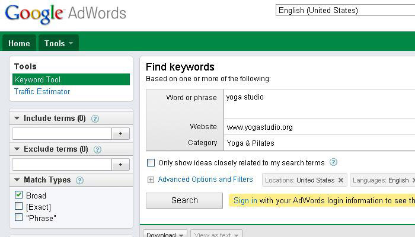Enable the [Exact] match type
Viewport: 415px width, 237px height.
(x=19, y=206)
